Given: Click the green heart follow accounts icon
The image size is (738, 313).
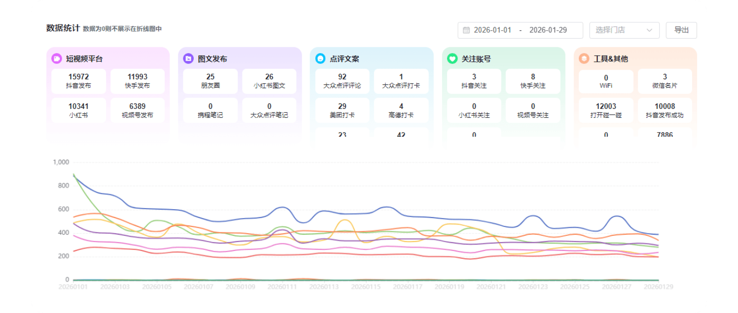Looking at the screenshot, I should pyautogui.click(x=452, y=58).
